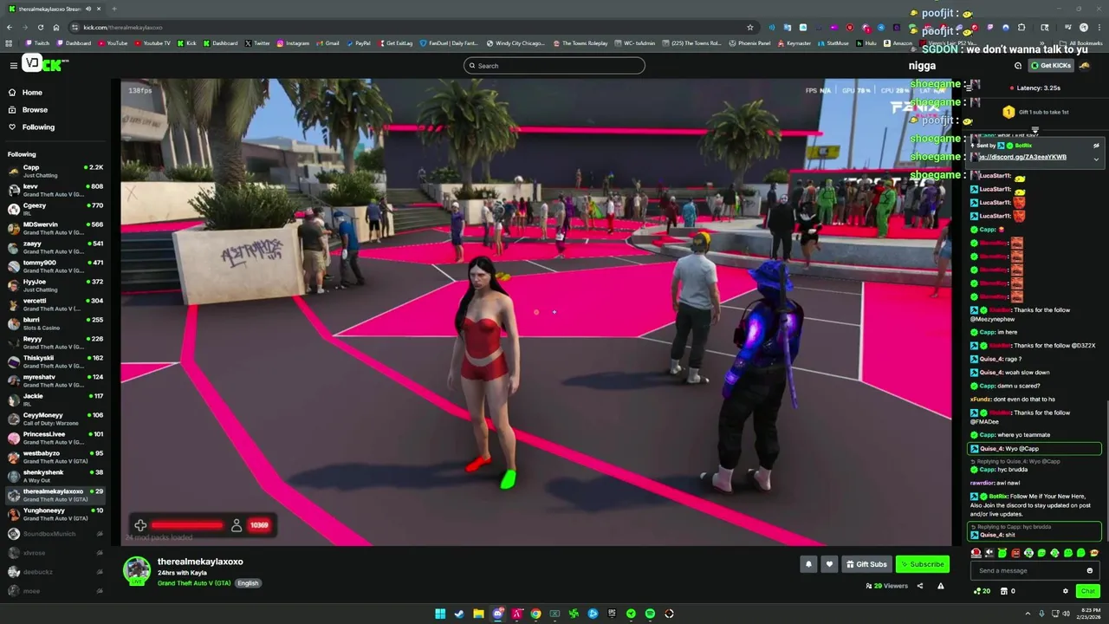Open Twitter bookmark
The width and height of the screenshot is (1109, 624).
(x=257, y=43)
